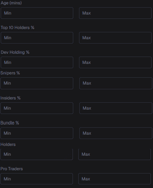Image resolution: width=153 pixels, height=188 pixels.
Task: Focus the Dev Holding % Max field
Action: tap(115, 62)
